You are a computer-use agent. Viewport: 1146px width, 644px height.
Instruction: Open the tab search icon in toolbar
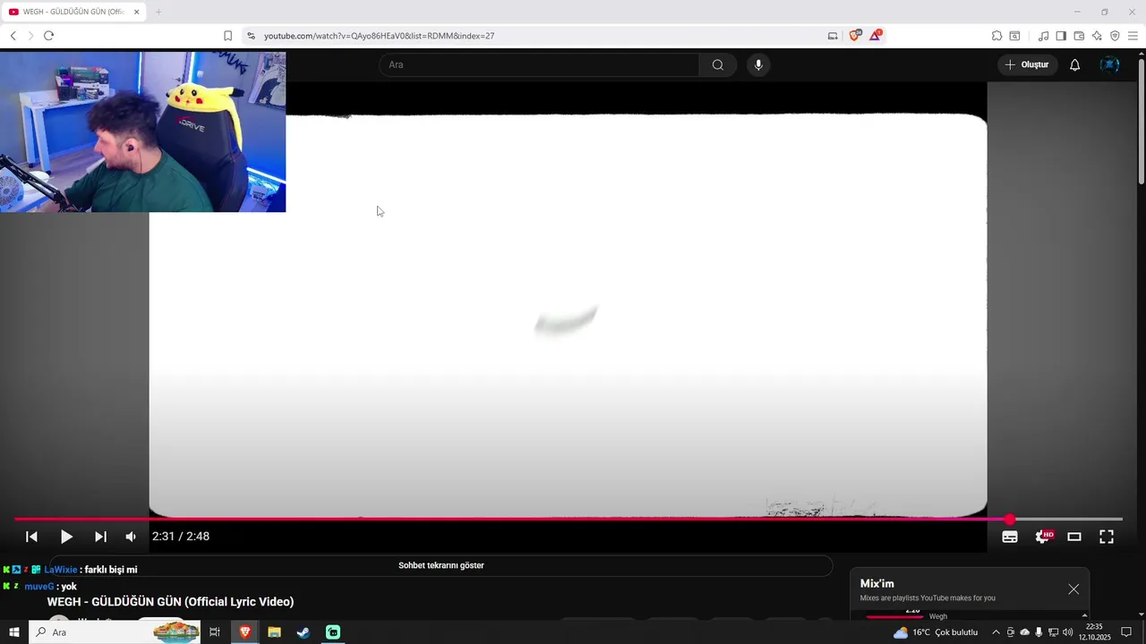pos(1014,36)
